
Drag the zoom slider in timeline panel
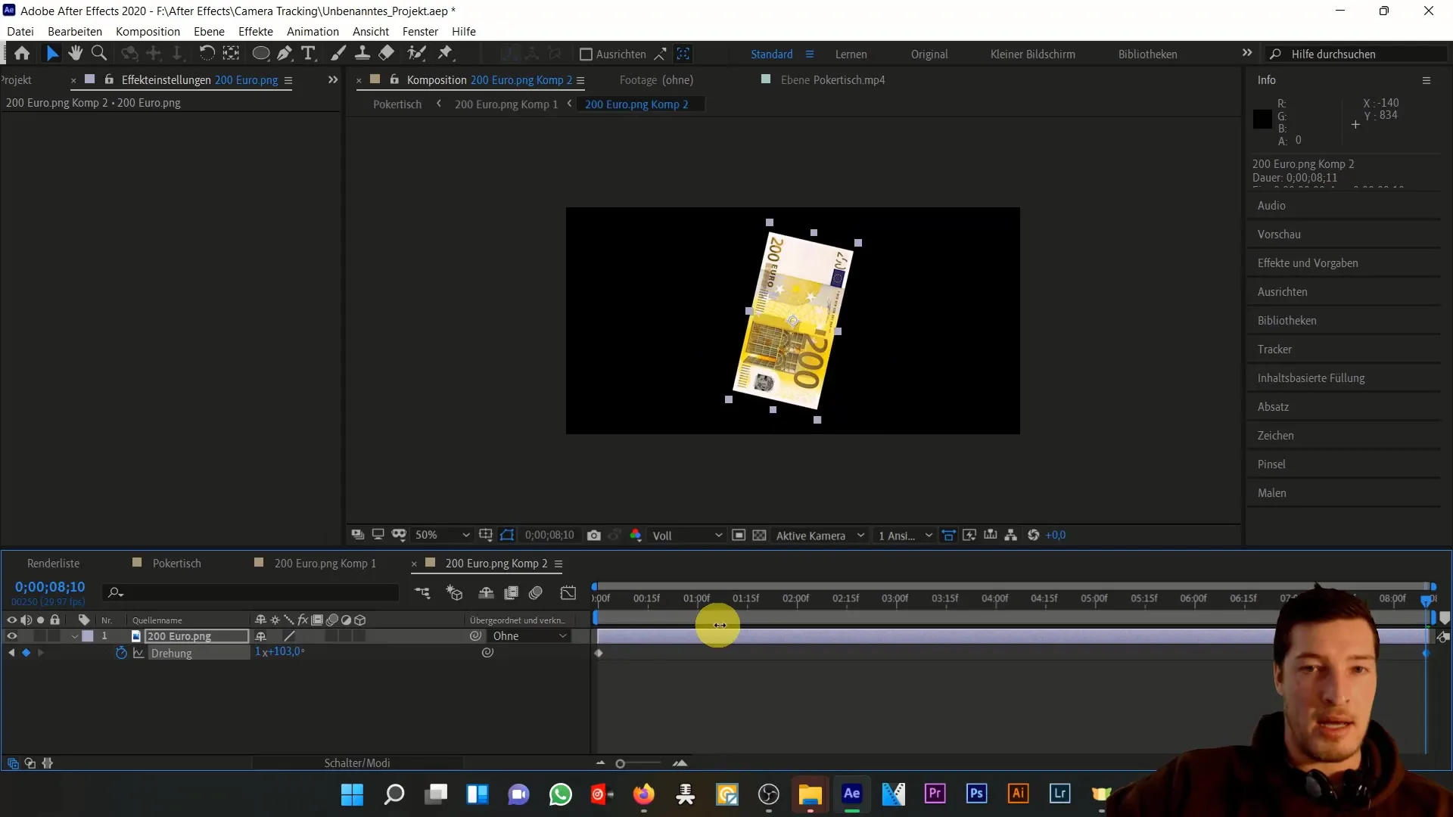(620, 762)
